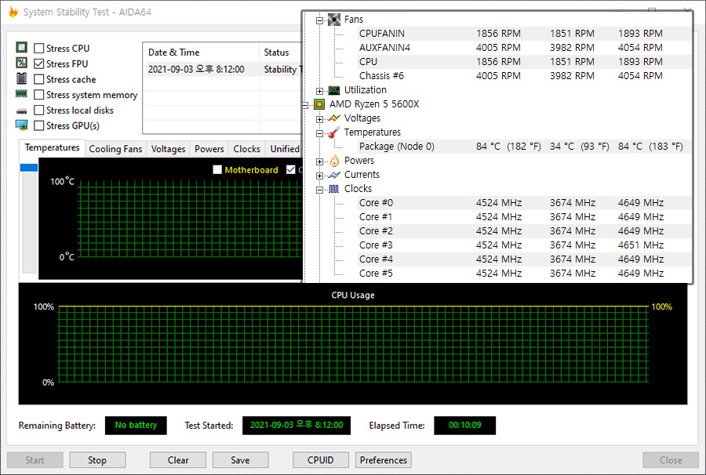Click the Clocks waveform icon
Screen dimensions: 706x475
pos(334,189)
